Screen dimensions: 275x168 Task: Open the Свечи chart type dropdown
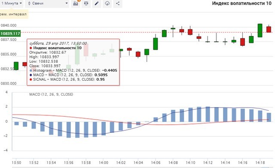coord(47,3)
